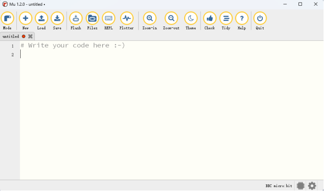The height and width of the screenshot is (191, 324).
Task: Check the code for errors
Action: click(210, 21)
